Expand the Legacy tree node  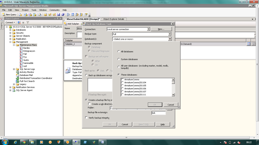click(x=14, y=84)
